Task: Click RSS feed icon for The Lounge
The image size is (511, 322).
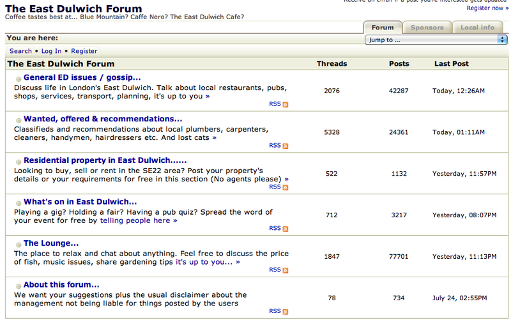Action: tap(286, 270)
